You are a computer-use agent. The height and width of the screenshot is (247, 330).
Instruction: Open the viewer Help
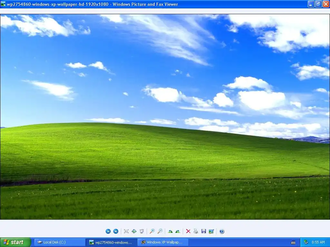[222, 231]
